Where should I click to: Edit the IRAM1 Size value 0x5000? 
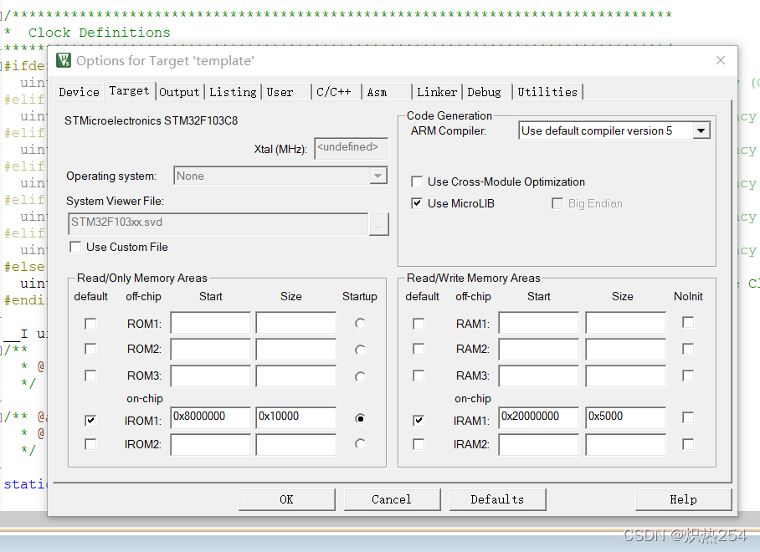(626, 417)
